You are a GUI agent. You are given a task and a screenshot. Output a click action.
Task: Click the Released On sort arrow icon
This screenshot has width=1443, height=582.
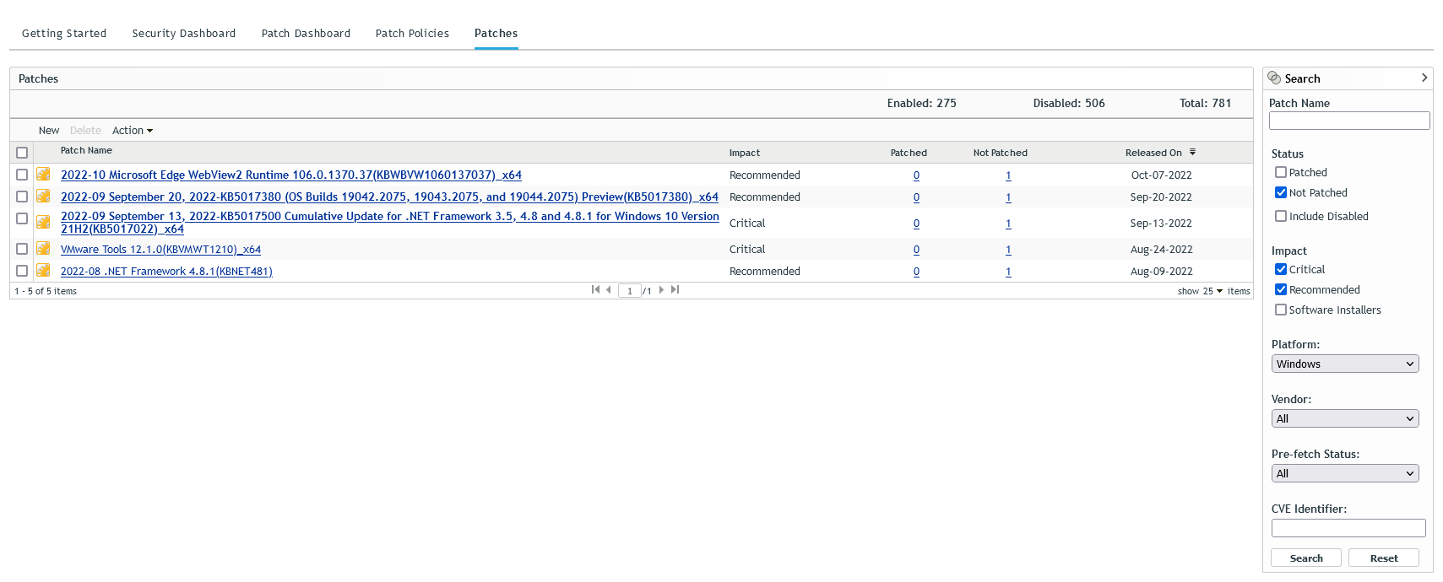click(1192, 153)
